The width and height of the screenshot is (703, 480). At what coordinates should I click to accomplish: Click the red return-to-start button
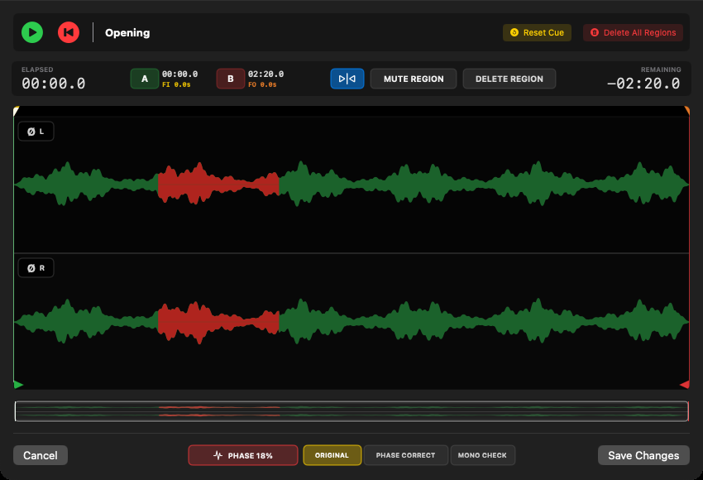69,32
